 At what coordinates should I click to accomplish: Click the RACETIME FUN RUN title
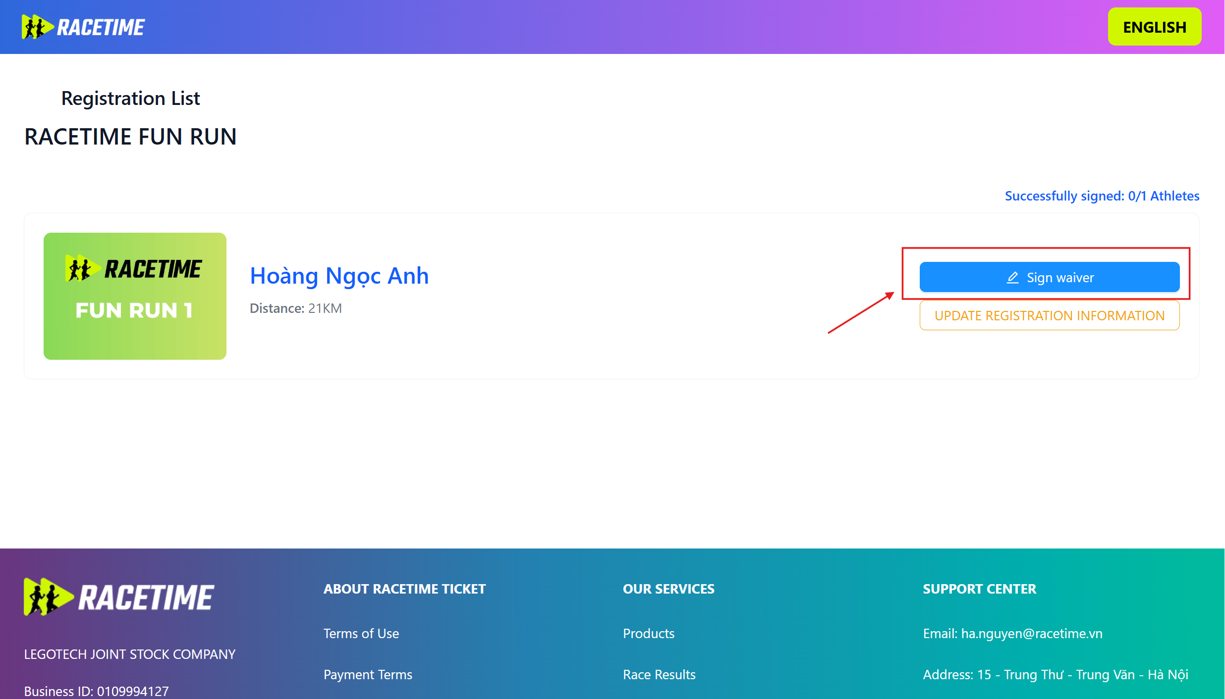(130, 137)
